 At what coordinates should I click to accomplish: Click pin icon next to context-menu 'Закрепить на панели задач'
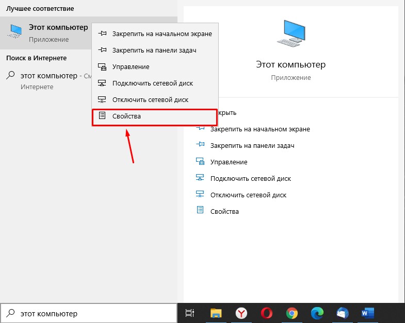tap(102, 50)
